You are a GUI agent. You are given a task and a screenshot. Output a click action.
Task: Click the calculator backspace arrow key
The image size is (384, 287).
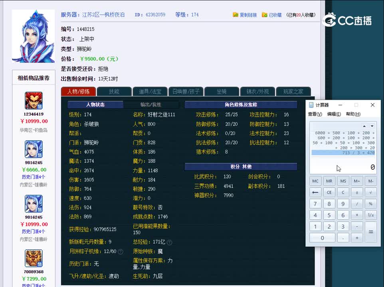click(x=315, y=193)
